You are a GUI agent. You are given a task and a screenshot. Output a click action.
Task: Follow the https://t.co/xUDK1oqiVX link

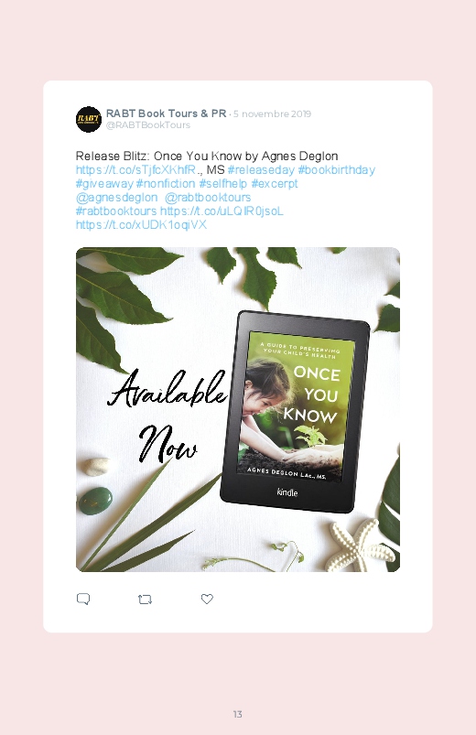click(141, 224)
